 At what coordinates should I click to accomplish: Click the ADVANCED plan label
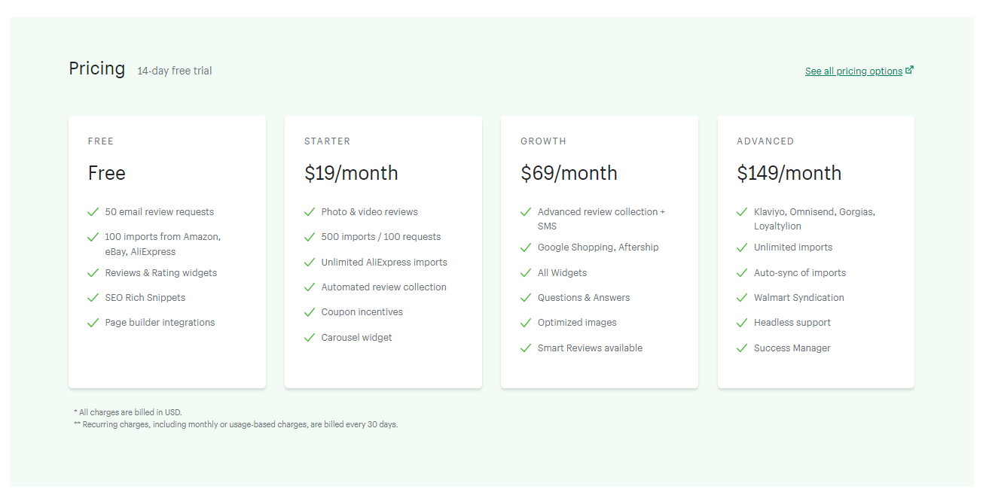point(765,141)
